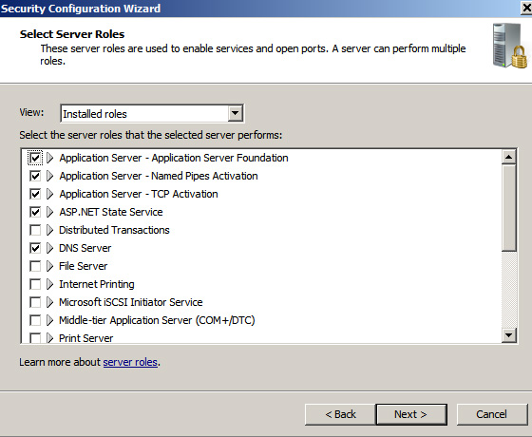Click the roles list scrollbar thumb
The width and height of the screenshot is (532, 437).
pos(509,208)
